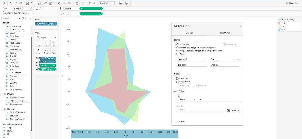The height and width of the screenshot is (139, 302).
Task: Click the Show Mark Labels T icon
Action: [89, 3]
